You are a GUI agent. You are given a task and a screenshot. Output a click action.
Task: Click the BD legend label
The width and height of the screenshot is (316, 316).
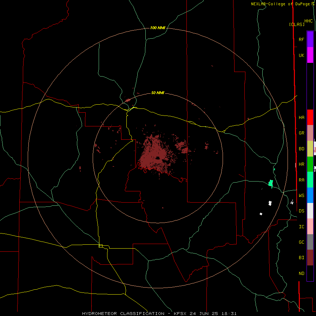tap(301, 149)
